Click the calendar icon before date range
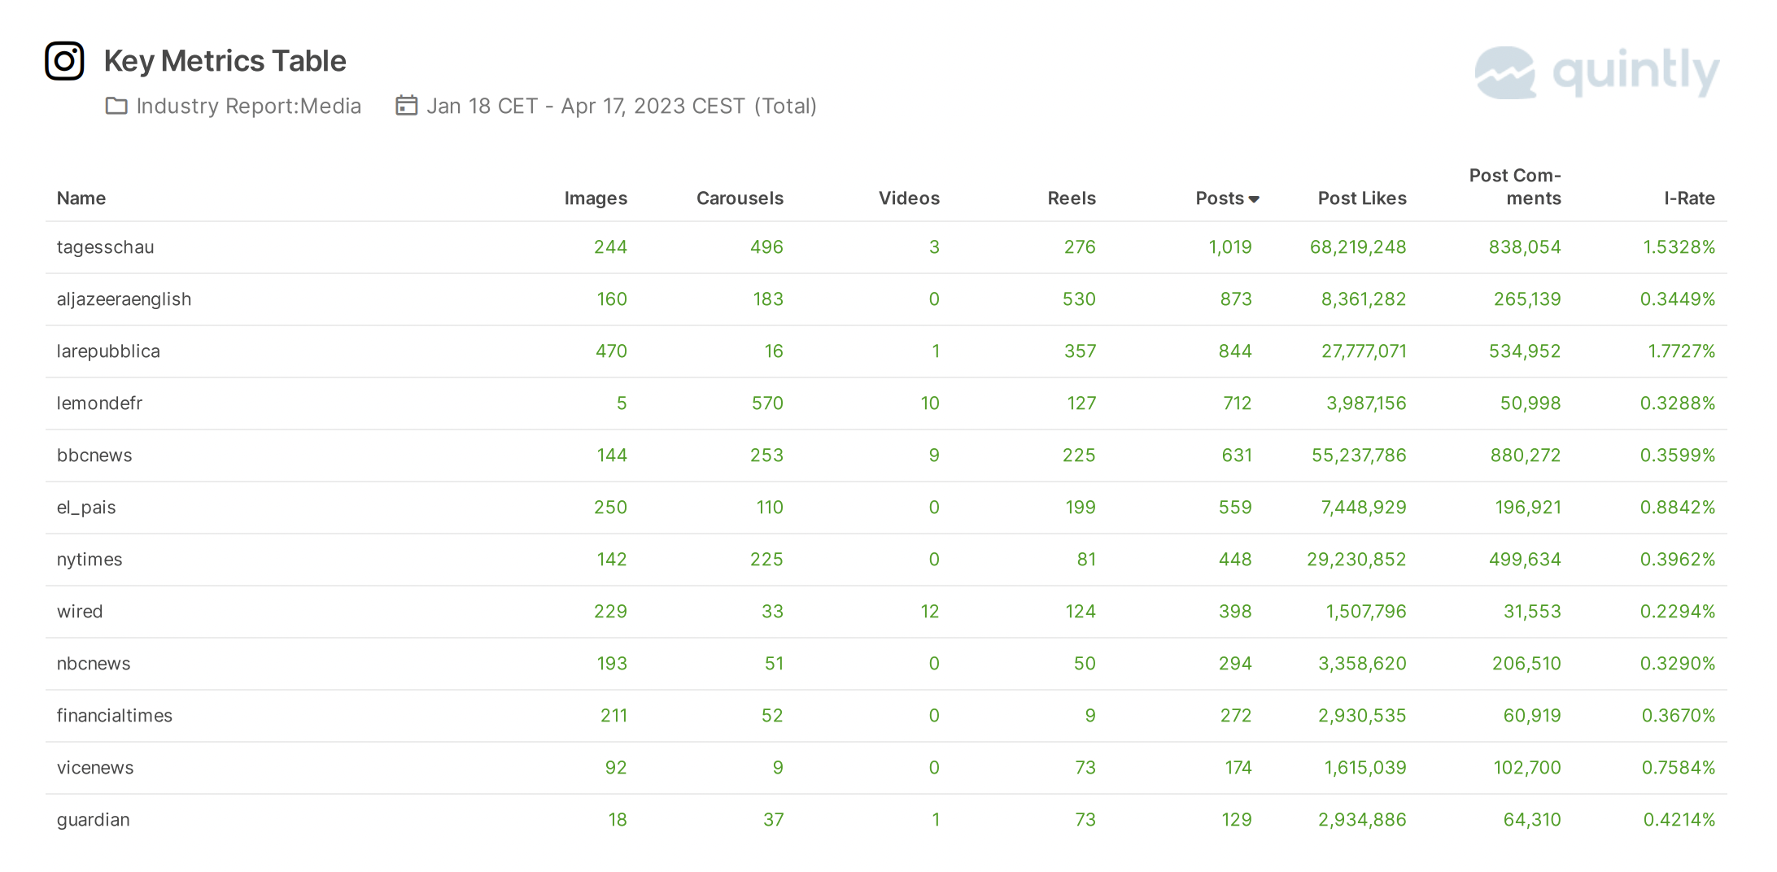Screen dimensions: 1777x872 (407, 106)
